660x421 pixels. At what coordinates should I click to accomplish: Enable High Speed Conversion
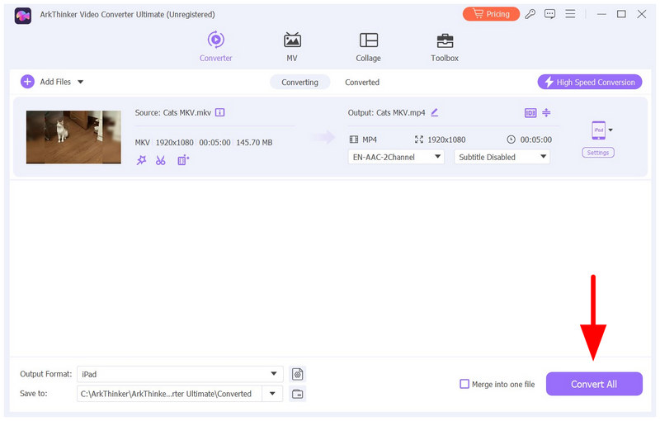[590, 82]
